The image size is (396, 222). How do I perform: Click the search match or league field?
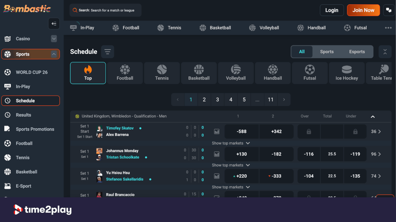106,10
